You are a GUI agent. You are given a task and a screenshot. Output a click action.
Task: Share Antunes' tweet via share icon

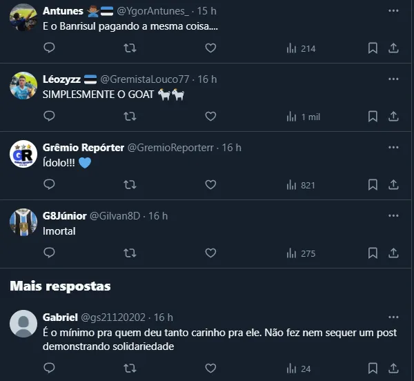click(394, 48)
